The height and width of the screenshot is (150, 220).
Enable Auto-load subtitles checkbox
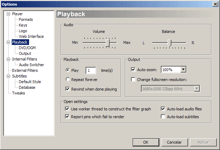pos(163,116)
